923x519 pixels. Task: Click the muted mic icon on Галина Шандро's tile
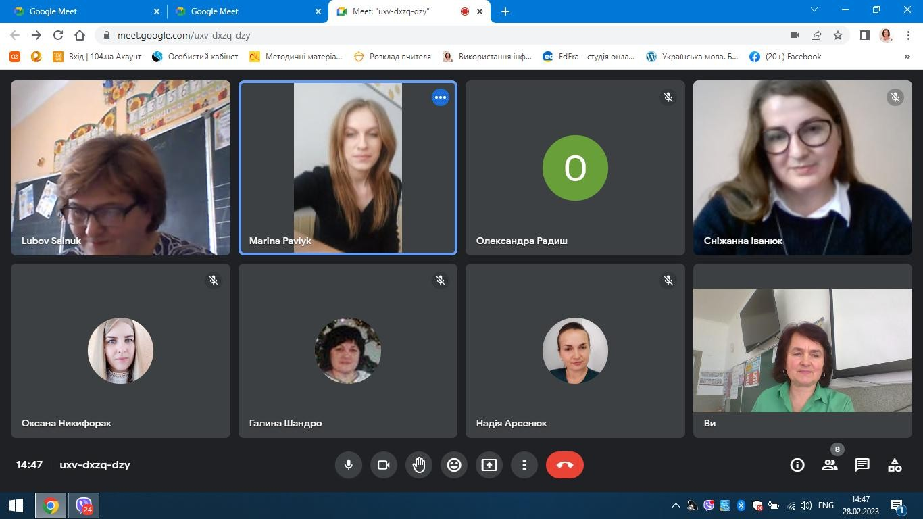pos(441,280)
